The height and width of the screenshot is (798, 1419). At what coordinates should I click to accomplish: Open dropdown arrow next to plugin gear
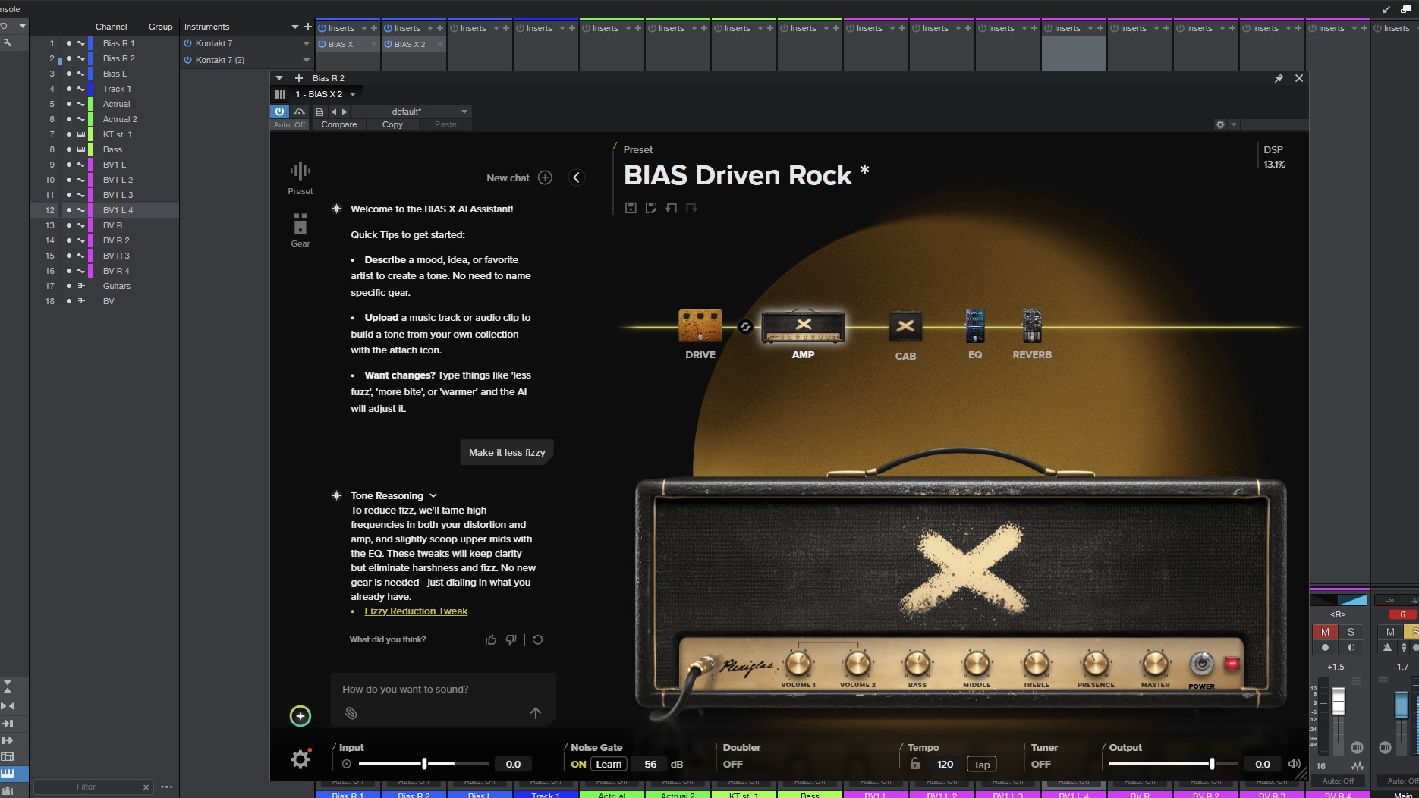point(1234,124)
